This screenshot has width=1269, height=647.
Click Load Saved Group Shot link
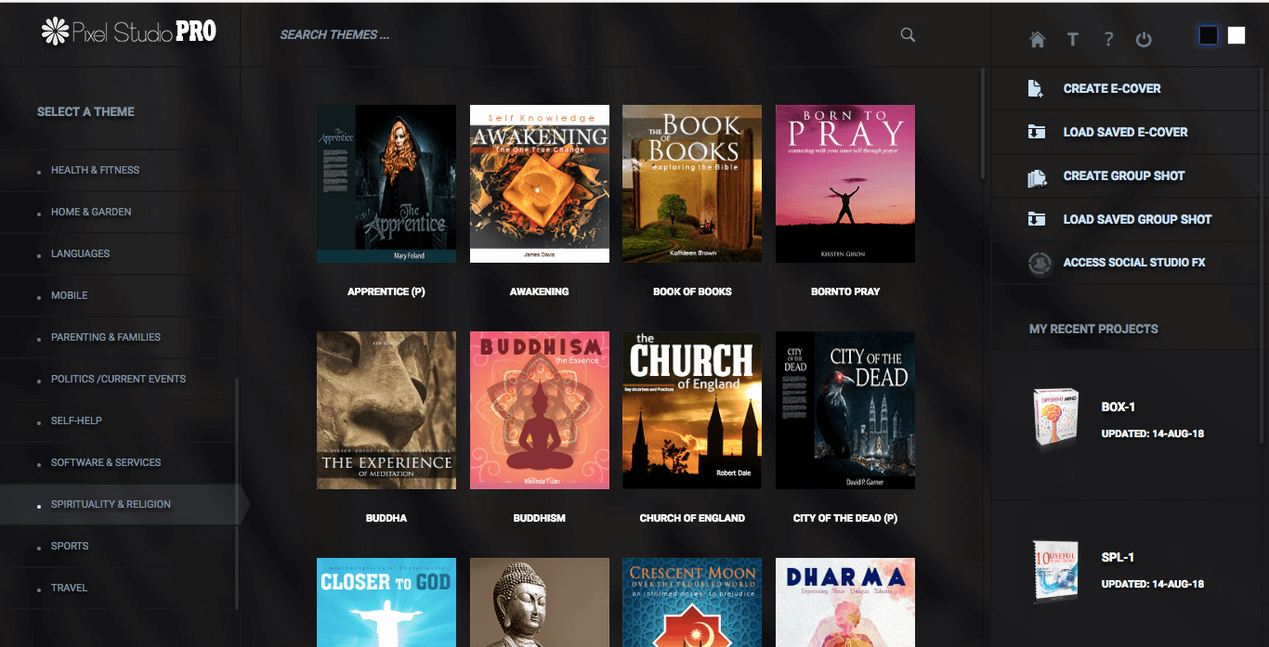pyautogui.click(x=1137, y=219)
